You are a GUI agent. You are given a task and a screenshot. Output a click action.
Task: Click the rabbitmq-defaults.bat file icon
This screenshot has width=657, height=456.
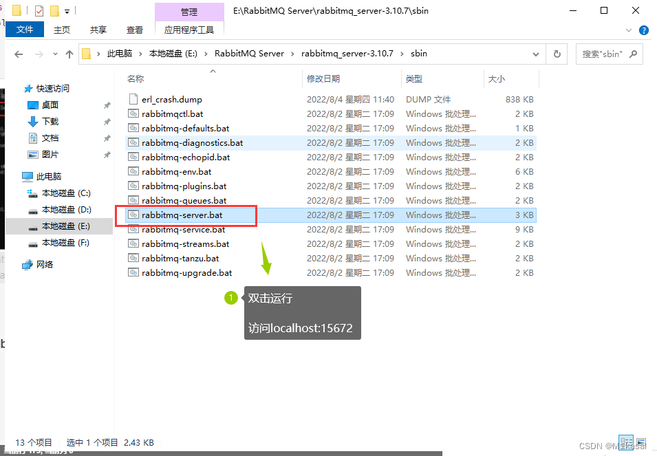click(x=133, y=128)
